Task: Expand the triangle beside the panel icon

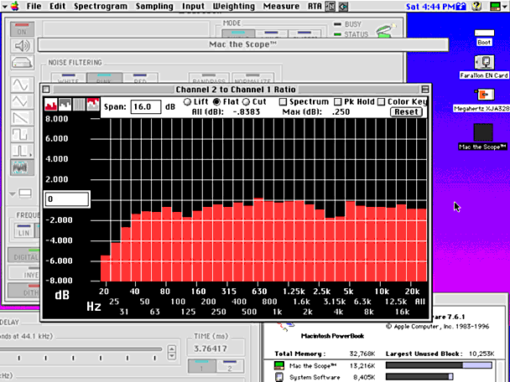Action: pyautogui.click(x=13, y=194)
